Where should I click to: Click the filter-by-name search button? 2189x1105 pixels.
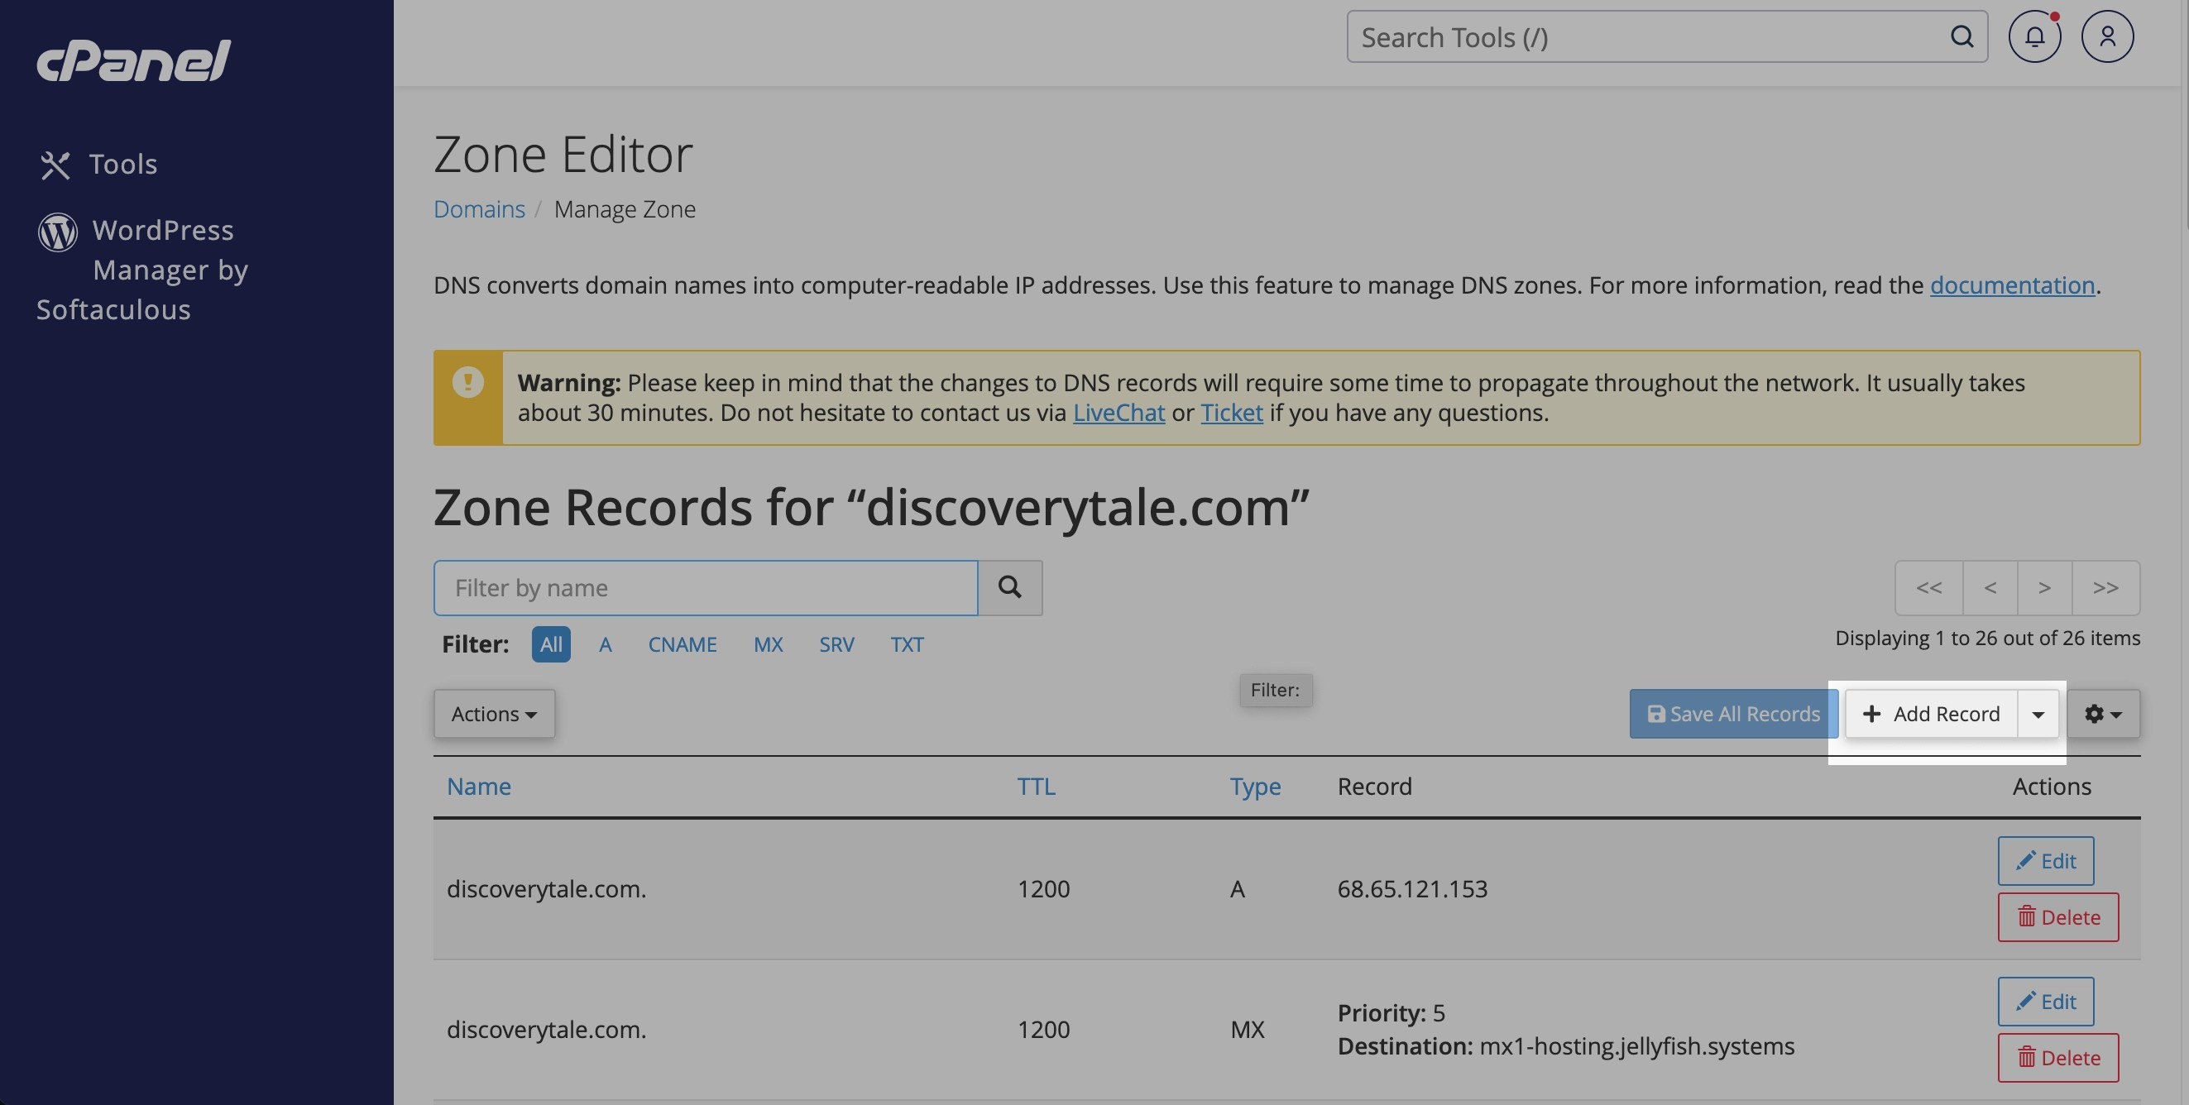click(1009, 588)
